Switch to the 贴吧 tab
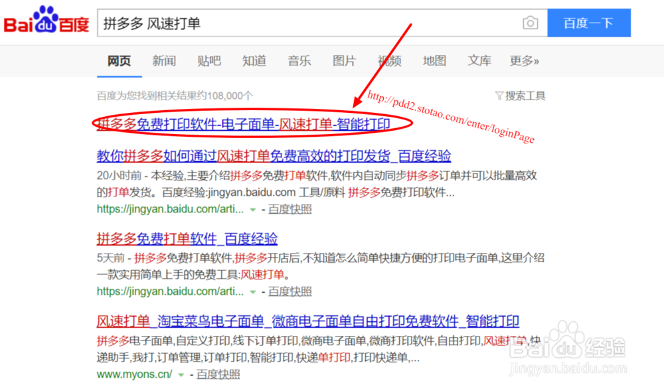 click(209, 61)
